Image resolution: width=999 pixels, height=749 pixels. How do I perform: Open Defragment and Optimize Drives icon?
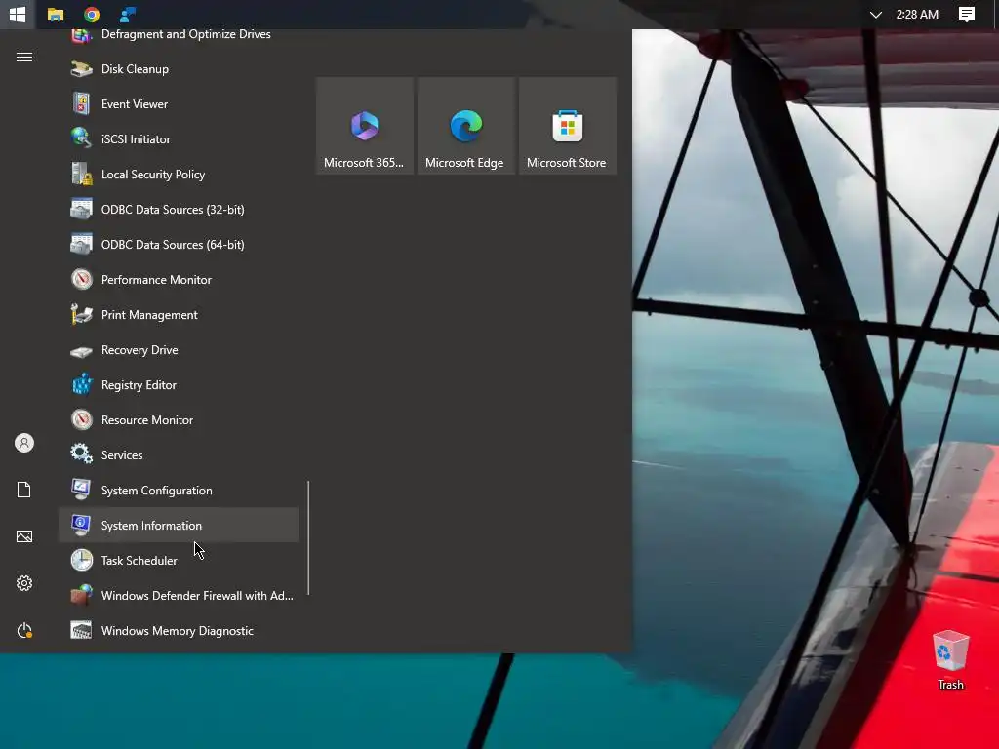tap(82, 35)
